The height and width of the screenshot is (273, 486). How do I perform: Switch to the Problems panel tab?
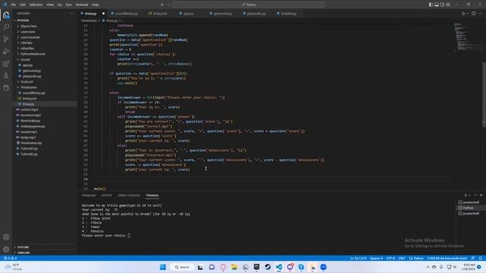pos(89,196)
